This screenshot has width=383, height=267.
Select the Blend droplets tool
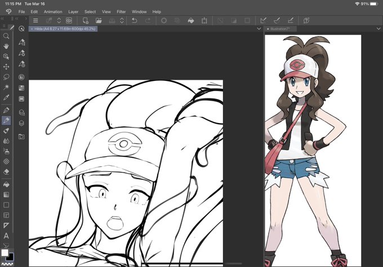coord(6,141)
